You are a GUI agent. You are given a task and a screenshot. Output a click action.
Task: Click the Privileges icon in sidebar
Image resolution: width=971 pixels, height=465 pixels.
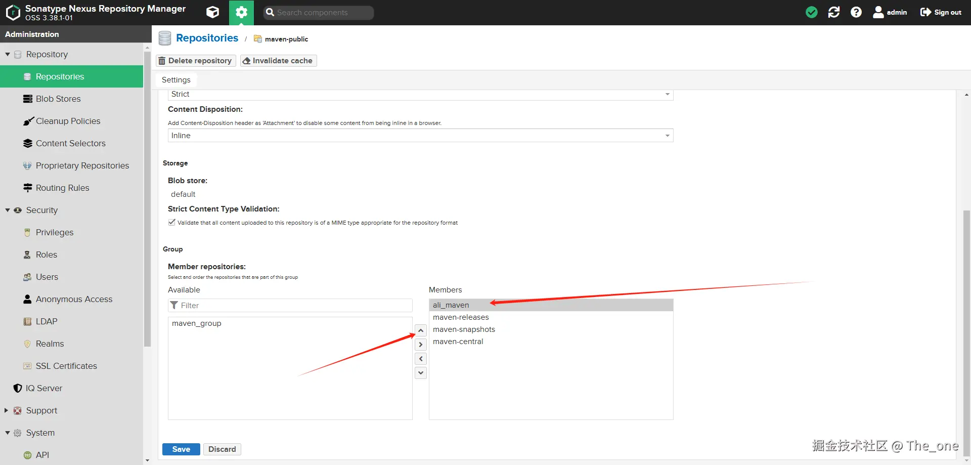27,232
